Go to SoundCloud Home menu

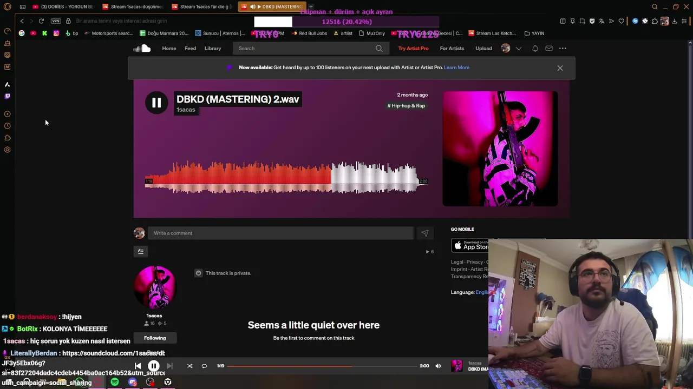pyautogui.click(x=169, y=48)
